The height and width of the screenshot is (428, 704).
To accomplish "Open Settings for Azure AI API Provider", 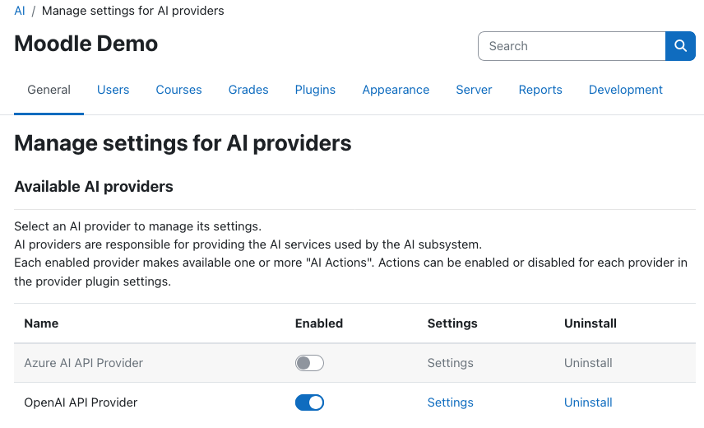I will pyautogui.click(x=451, y=363).
